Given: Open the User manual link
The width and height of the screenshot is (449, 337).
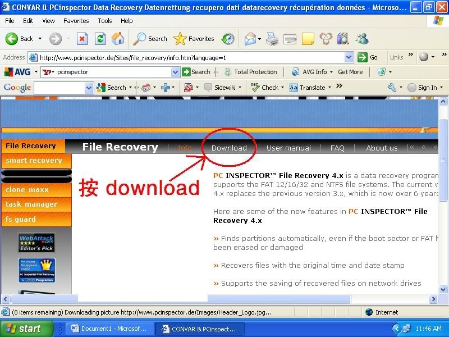Looking at the screenshot, I should coord(288,148).
